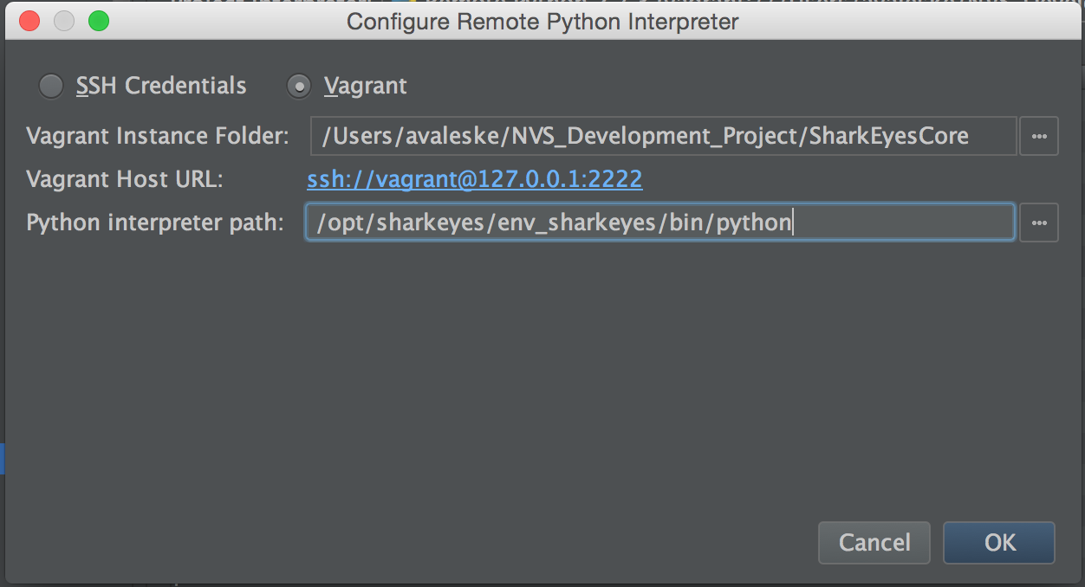Image resolution: width=1085 pixels, height=587 pixels.
Task: Click the 'Vagrant Host URL:' label
Action: click(x=125, y=179)
